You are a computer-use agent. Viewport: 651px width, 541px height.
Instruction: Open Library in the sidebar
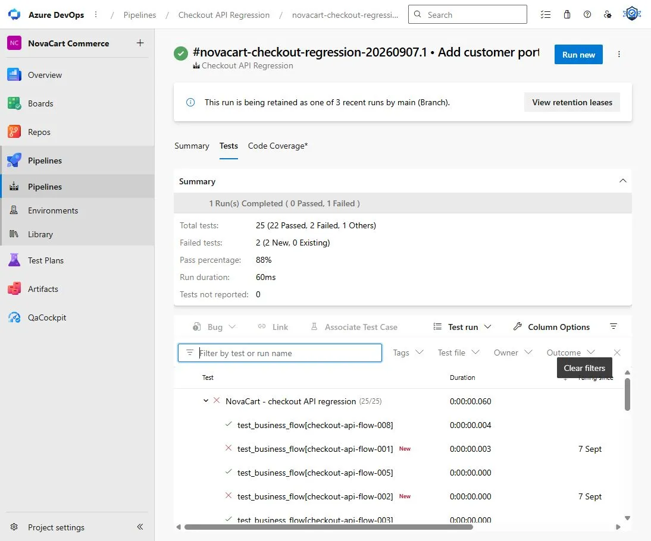coord(77,234)
